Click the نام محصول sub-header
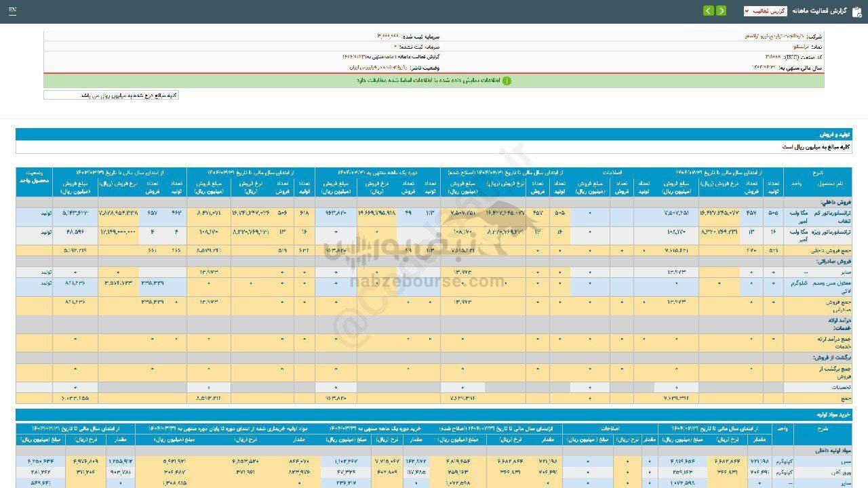Viewport: 868px width, 488px height. (829, 184)
